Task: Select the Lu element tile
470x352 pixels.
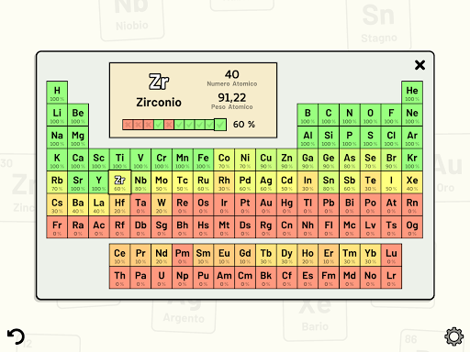Action: (x=391, y=255)
